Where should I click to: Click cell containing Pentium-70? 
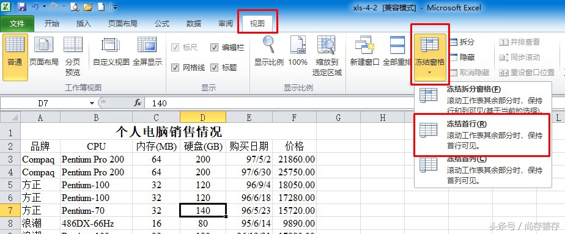coord(96,211)
